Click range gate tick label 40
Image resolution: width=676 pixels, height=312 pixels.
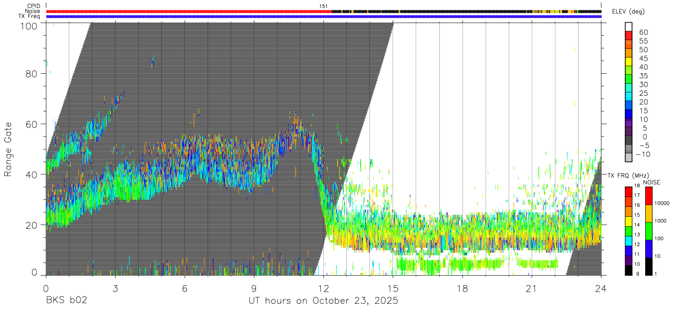31,174
